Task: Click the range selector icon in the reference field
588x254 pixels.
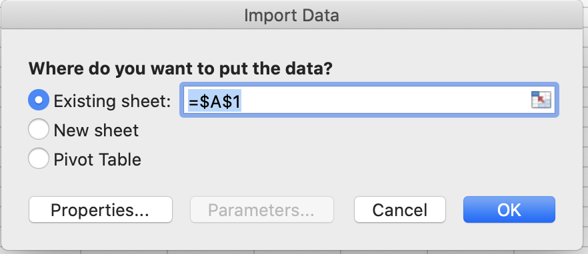Action: coord(541,100)
